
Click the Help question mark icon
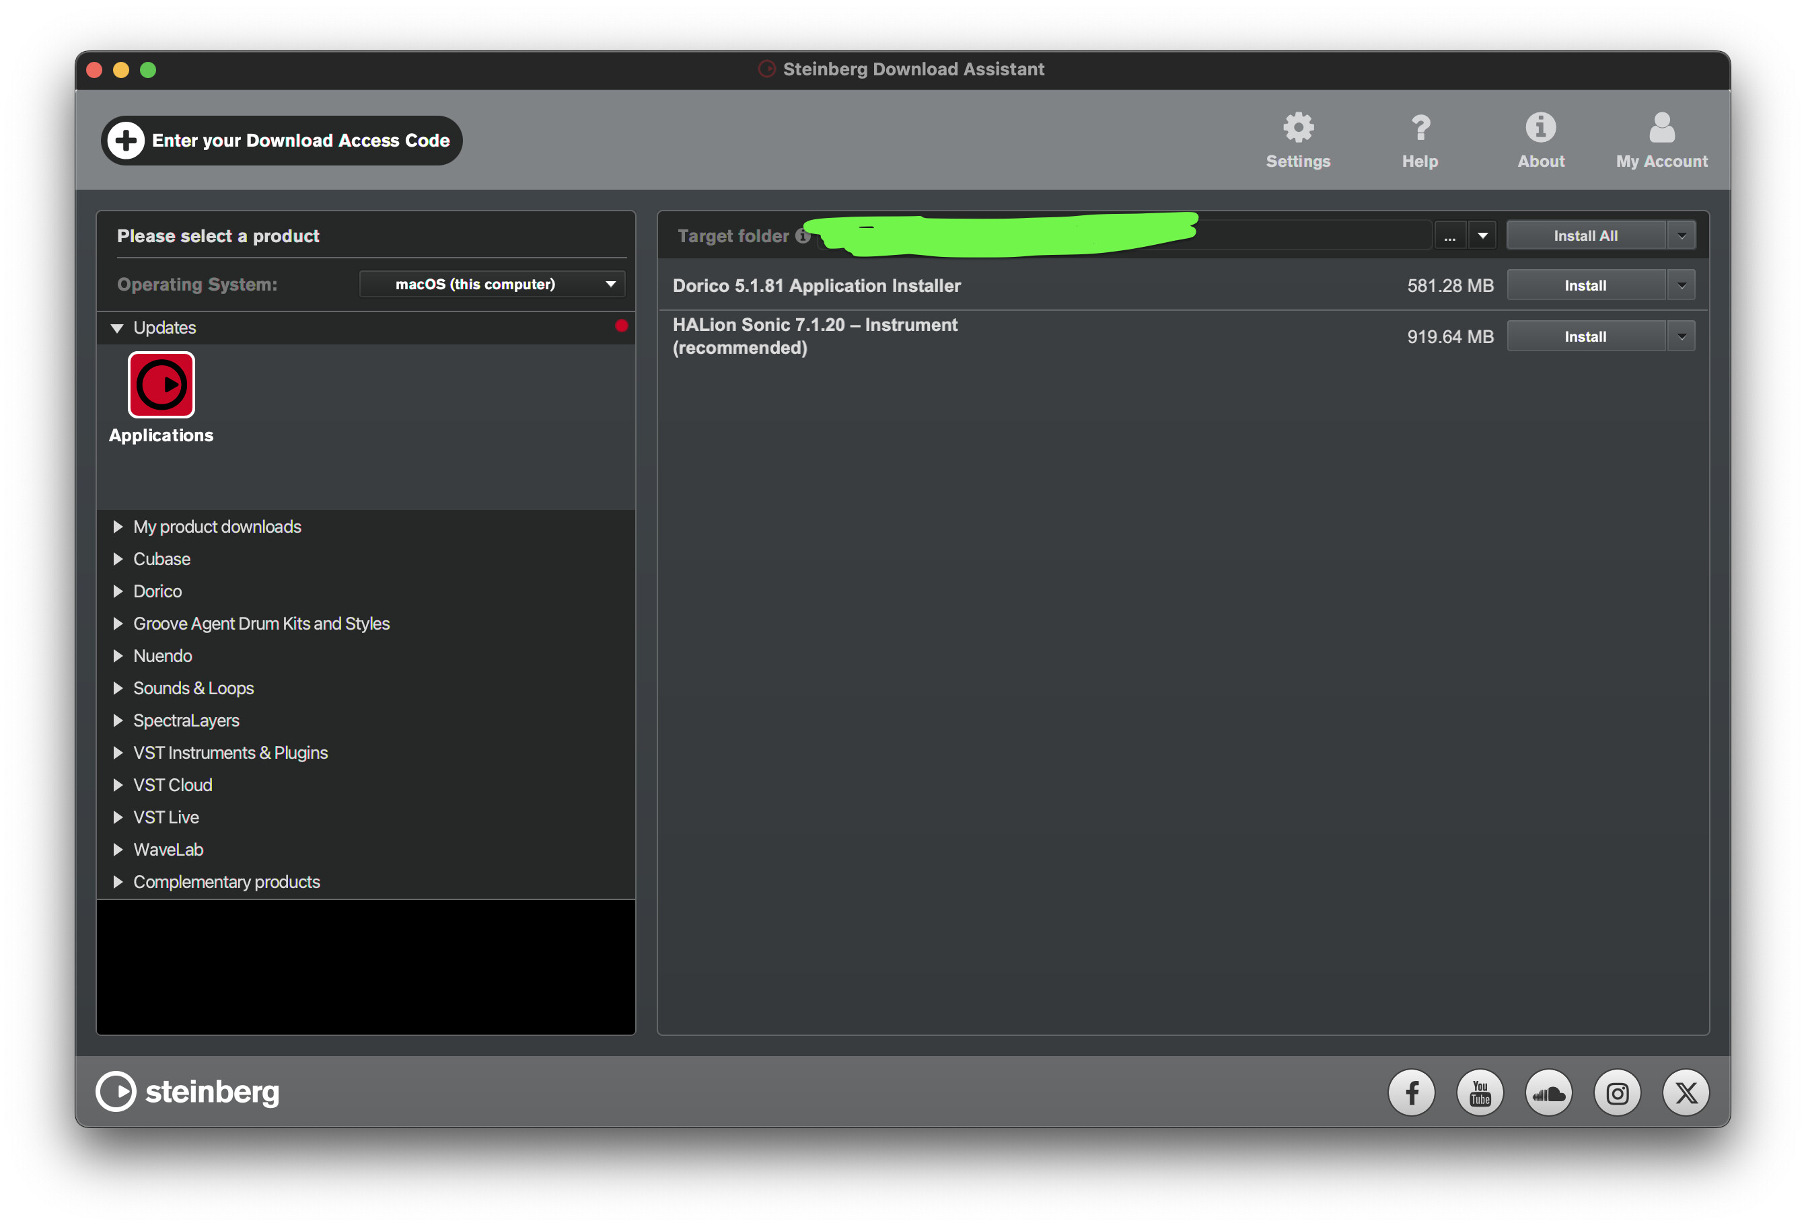coord(1420,128)
